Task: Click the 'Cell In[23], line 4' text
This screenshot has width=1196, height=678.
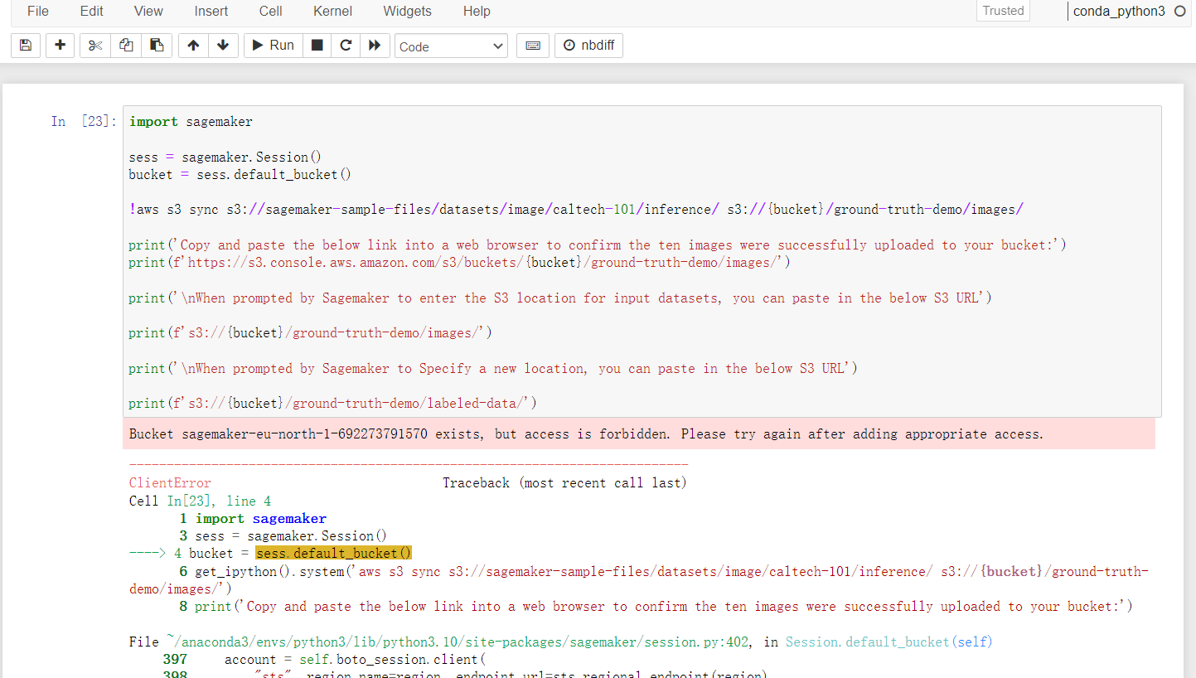Action: click(200, 501)
